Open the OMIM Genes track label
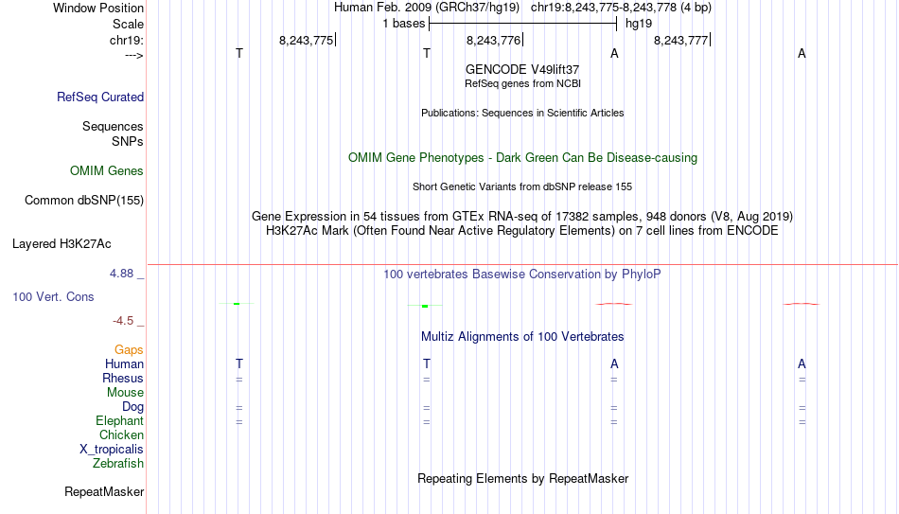Screen dimensions: 899x514 106,171
